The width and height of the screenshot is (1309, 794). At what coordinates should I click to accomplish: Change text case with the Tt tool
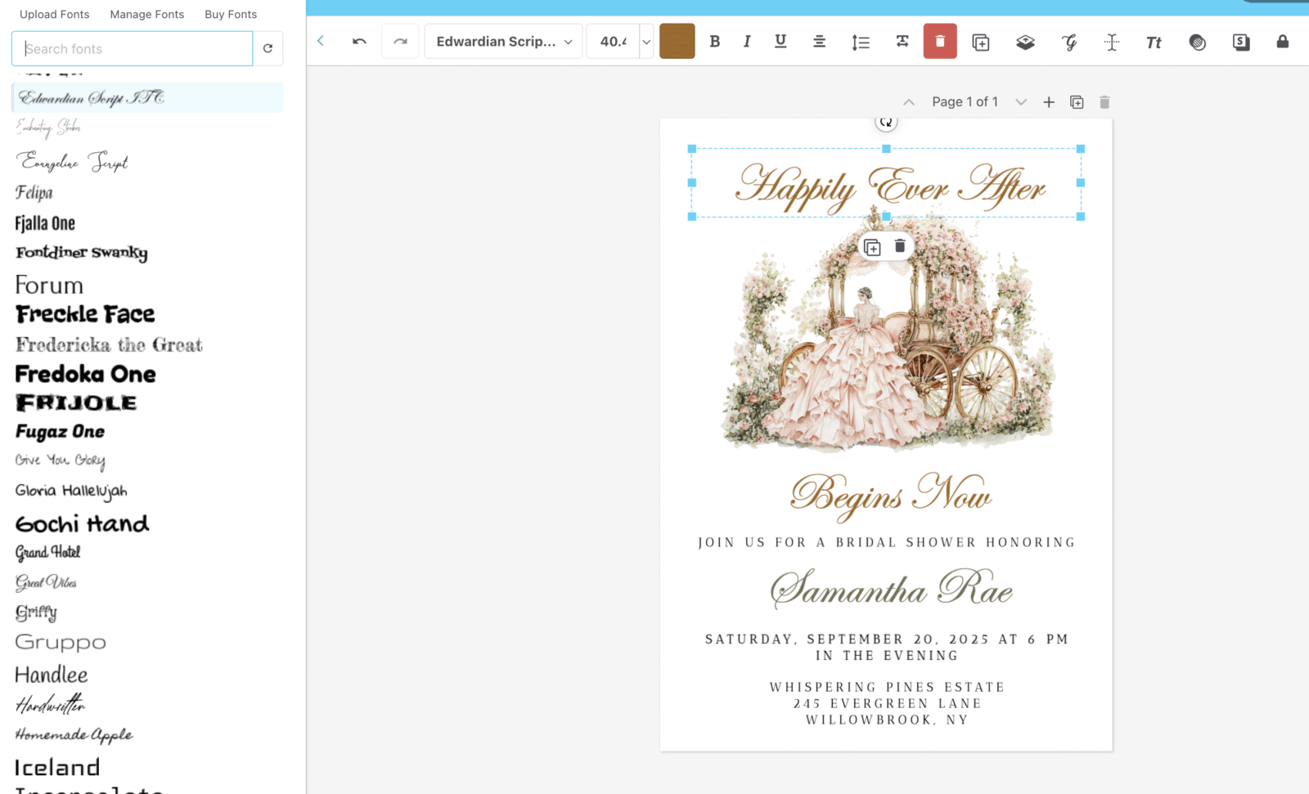(x=1154, y=41)
